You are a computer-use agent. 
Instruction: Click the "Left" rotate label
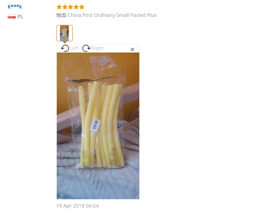tap(74, 48)
